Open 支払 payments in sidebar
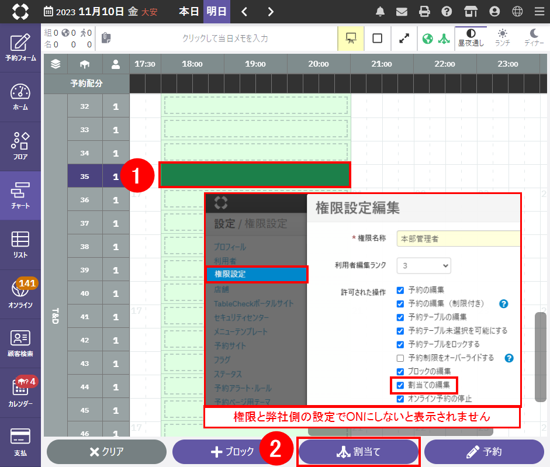Viewport: 550px width, 467px height. point(20,442)
